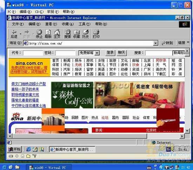The height and width of the screenshot is (170, 193).
Task: Click the Virtual PC CD drive status icon
Action: 17,156
